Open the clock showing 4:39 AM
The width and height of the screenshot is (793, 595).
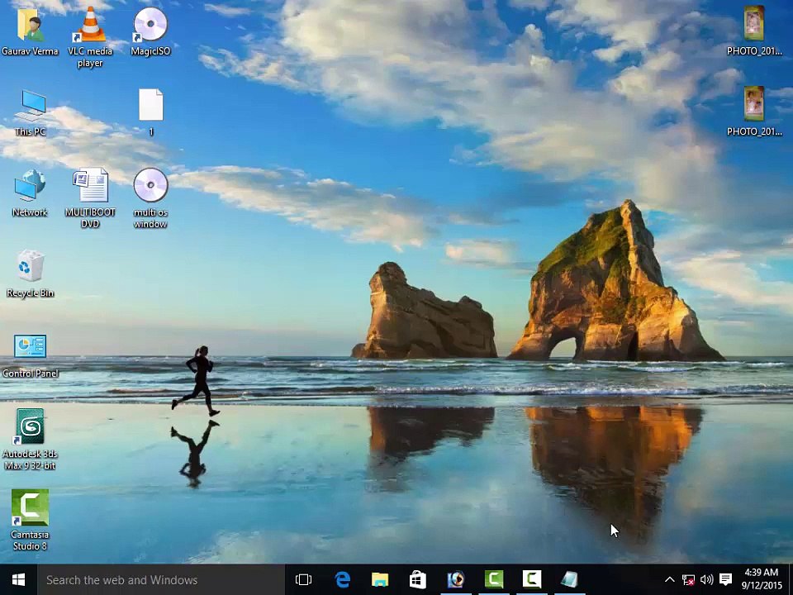click(761, 580)
